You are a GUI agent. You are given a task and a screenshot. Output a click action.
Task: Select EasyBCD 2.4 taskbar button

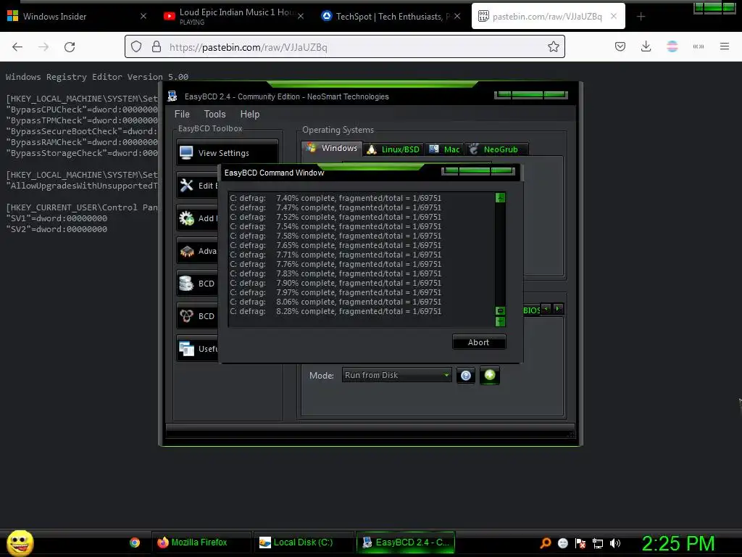point(406,542)
